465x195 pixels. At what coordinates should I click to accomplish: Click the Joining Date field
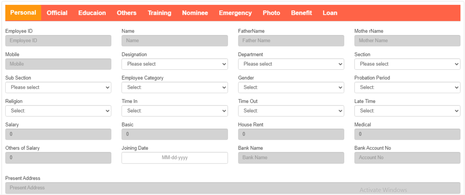click(175, 158)
